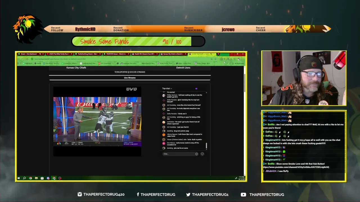Click browser page vertical scrollbar
The height and width of the screenshot is (202, 360).
245,83
